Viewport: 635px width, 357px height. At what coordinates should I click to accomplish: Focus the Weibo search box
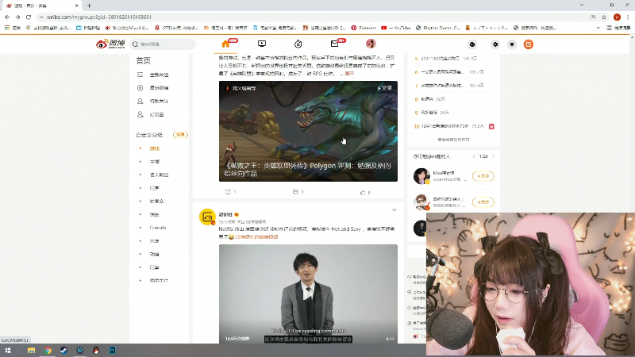164,44
